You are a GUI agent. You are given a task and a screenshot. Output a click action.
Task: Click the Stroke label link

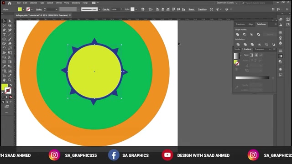click(x=39, y=9)
